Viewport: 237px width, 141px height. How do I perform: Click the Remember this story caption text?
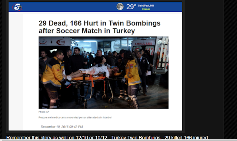click(107, 137)
